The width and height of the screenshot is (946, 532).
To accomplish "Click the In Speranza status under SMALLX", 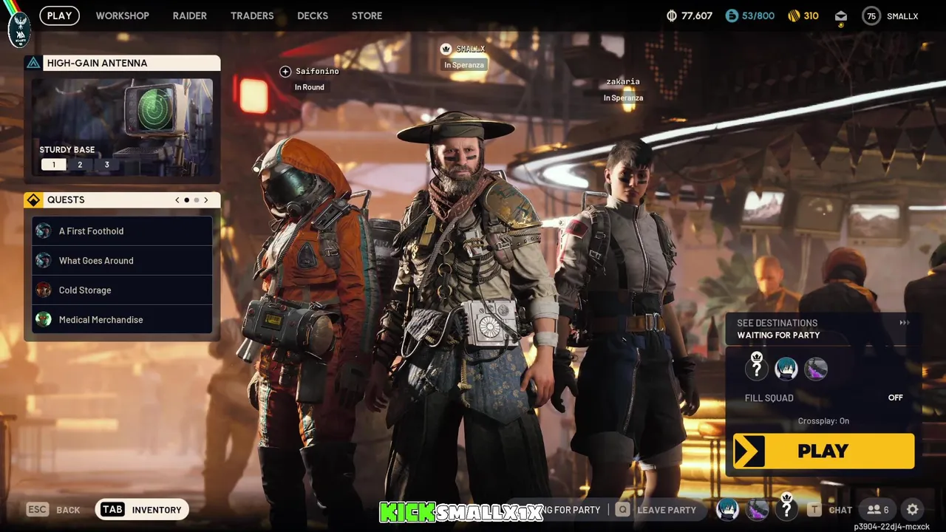I will pos(464,65).
